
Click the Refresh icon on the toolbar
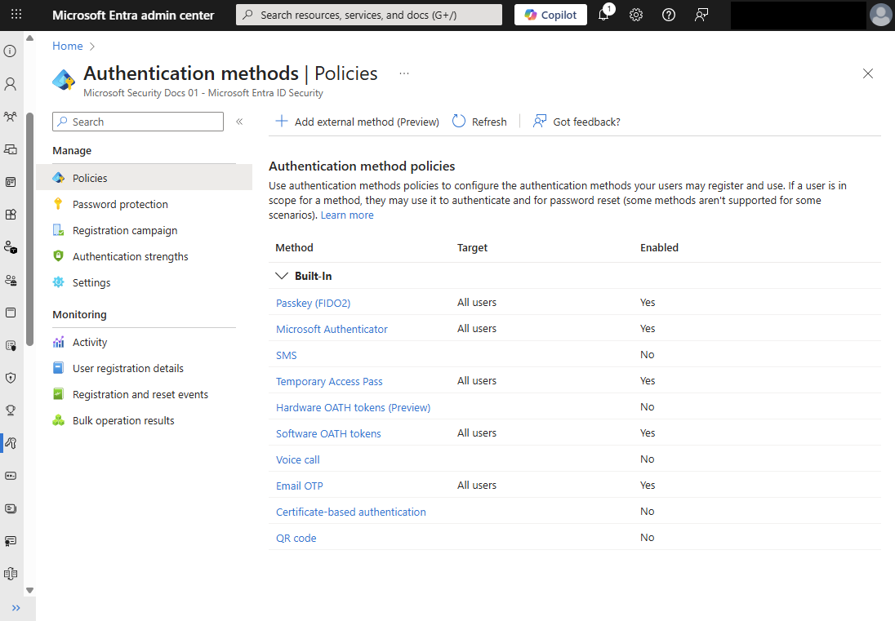point(458,121)
